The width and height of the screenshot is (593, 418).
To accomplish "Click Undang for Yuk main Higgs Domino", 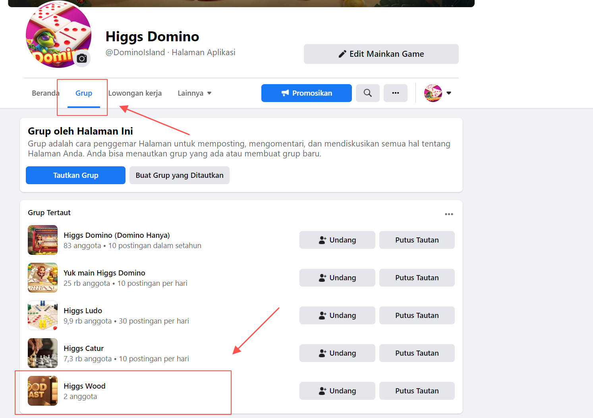I will click(337, 278).
